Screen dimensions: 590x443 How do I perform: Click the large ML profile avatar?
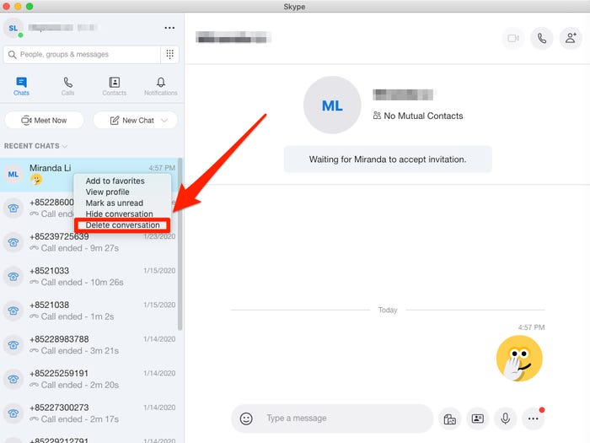pos(332,105)
